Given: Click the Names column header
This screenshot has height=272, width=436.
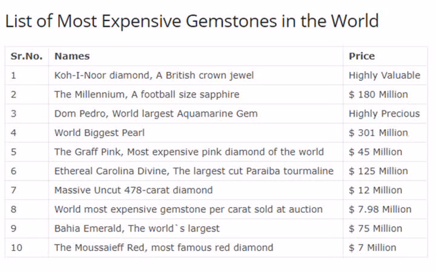Looking at the screenshot, I should coord(72,56).
